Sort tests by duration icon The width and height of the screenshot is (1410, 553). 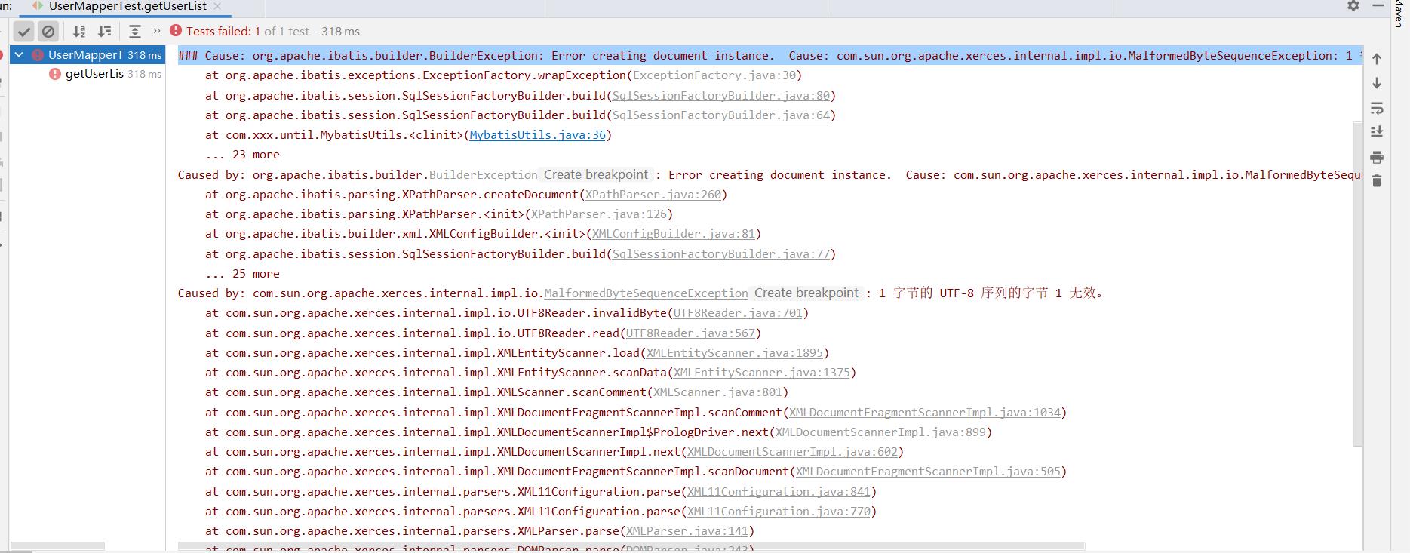pyautogui.click(x=105, y=32)
